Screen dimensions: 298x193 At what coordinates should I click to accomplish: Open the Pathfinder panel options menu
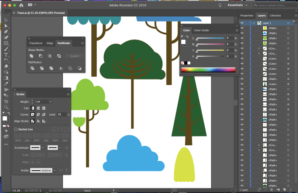coord(82,43)
